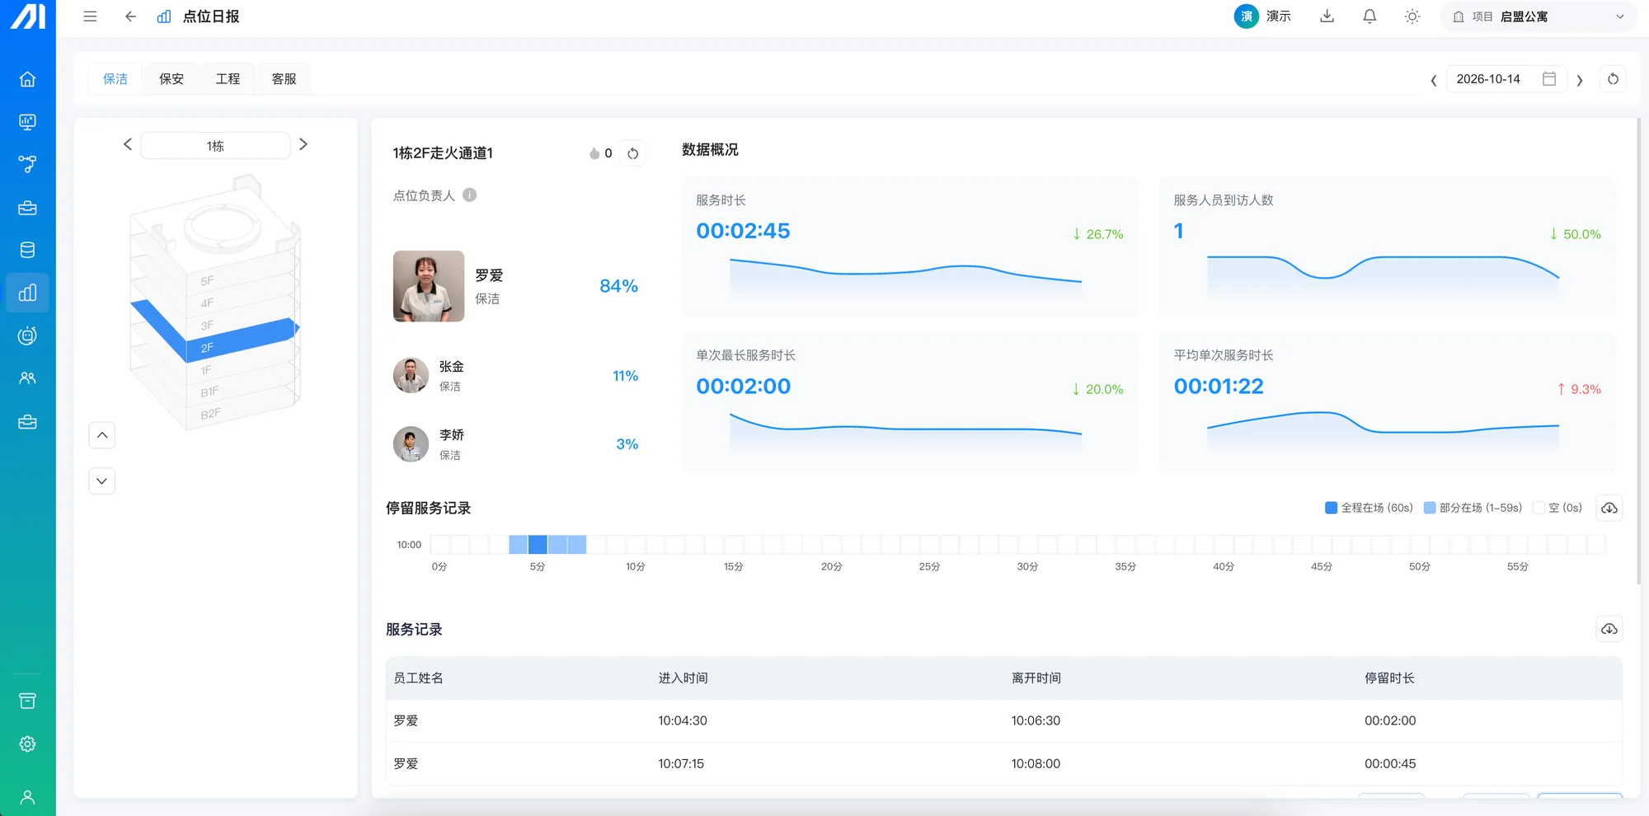Image resolution: width=1649 pixels, height=816 pixels.
Task: Switch to the previous building
Action: tap(128, 144)
